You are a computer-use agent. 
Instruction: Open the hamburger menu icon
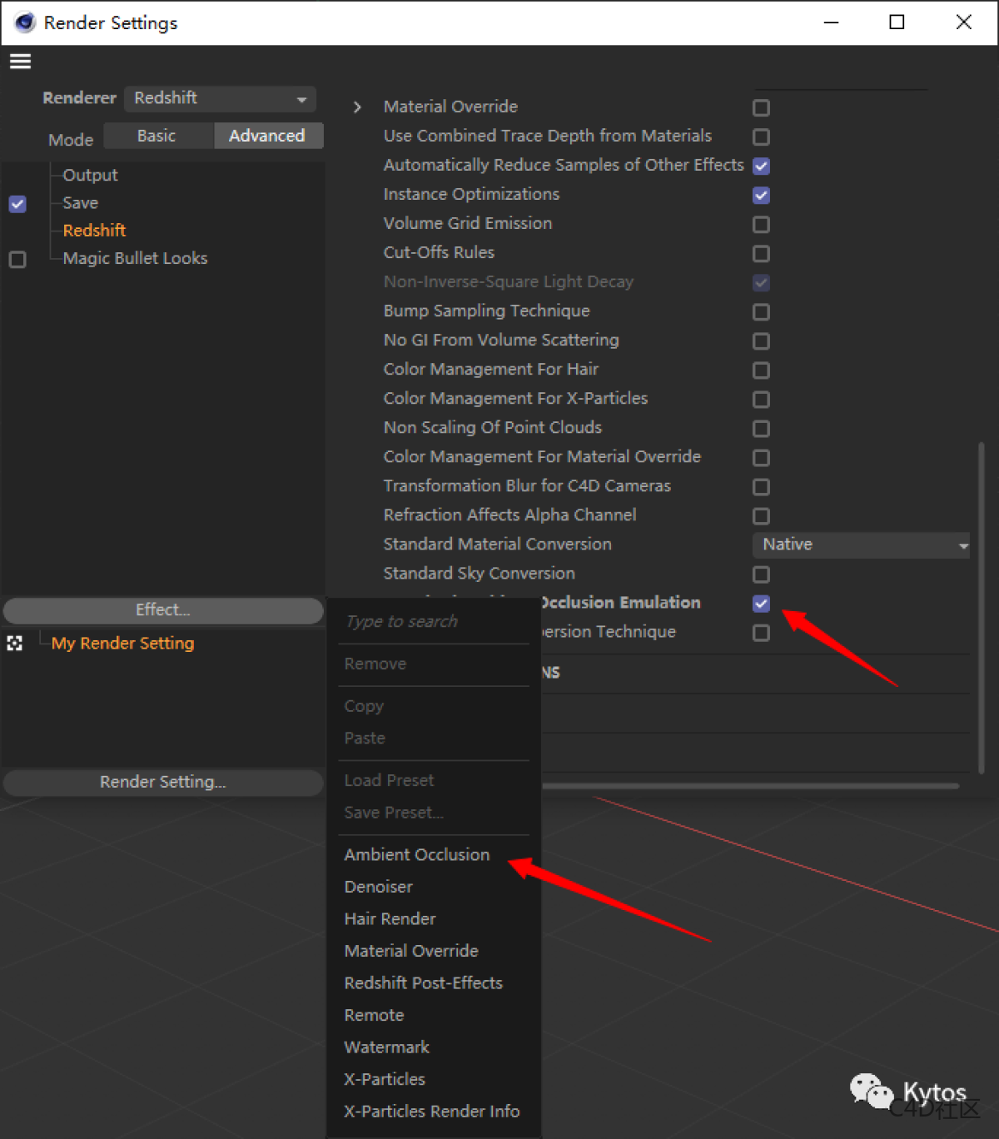click(x=20, y=62)
